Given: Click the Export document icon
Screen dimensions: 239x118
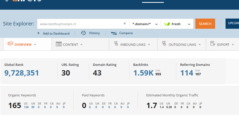Looking at the screenshot, I should click(x=213, y=43).
